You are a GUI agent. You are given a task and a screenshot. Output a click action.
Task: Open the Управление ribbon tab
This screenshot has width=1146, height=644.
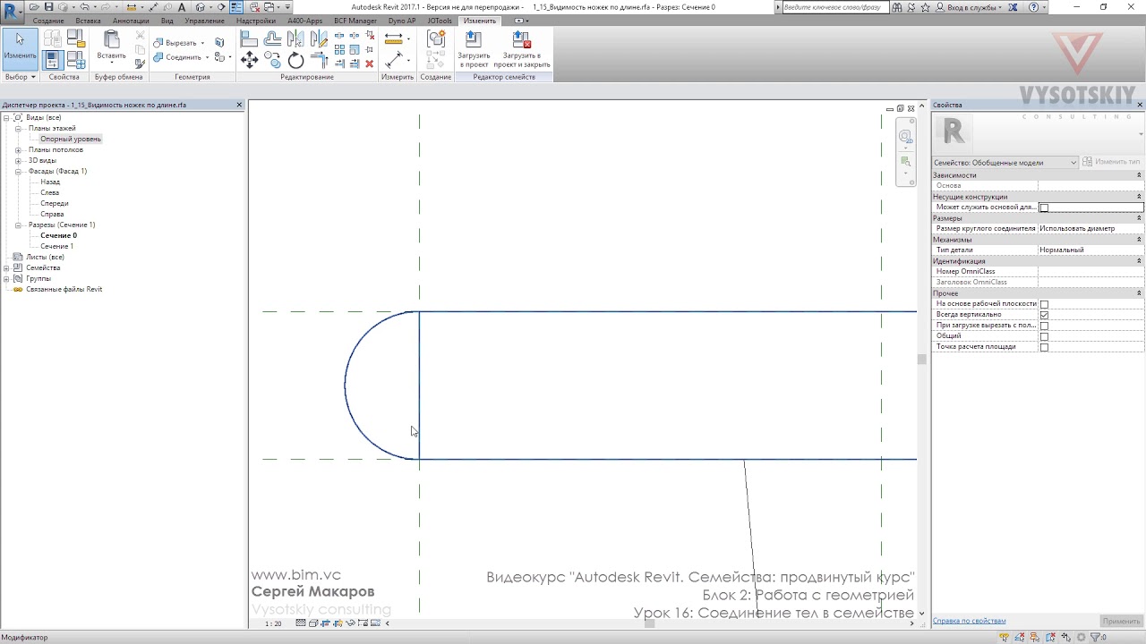click(x=205, y=21)
